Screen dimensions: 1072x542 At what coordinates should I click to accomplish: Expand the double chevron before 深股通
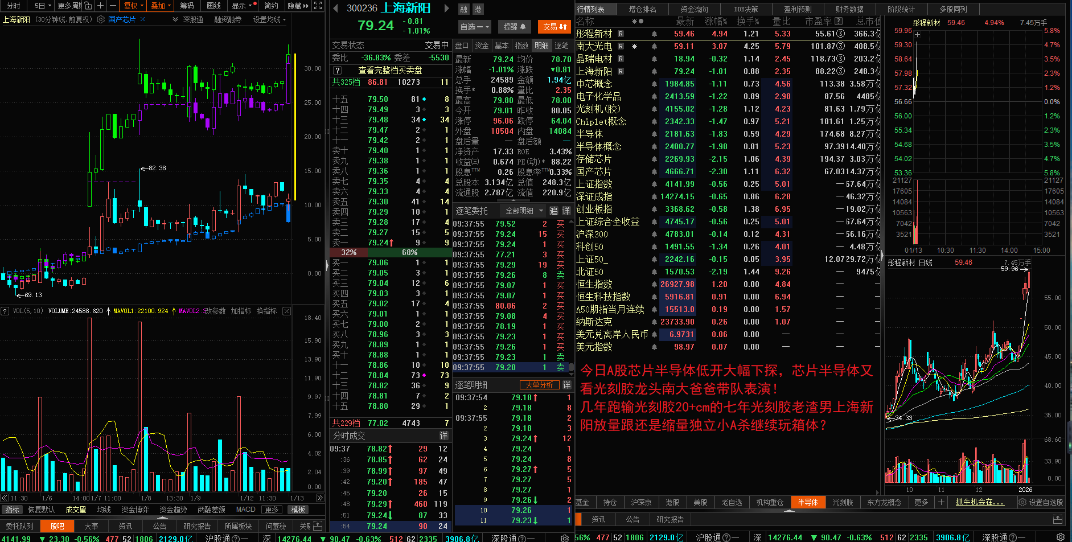(175, 19)
